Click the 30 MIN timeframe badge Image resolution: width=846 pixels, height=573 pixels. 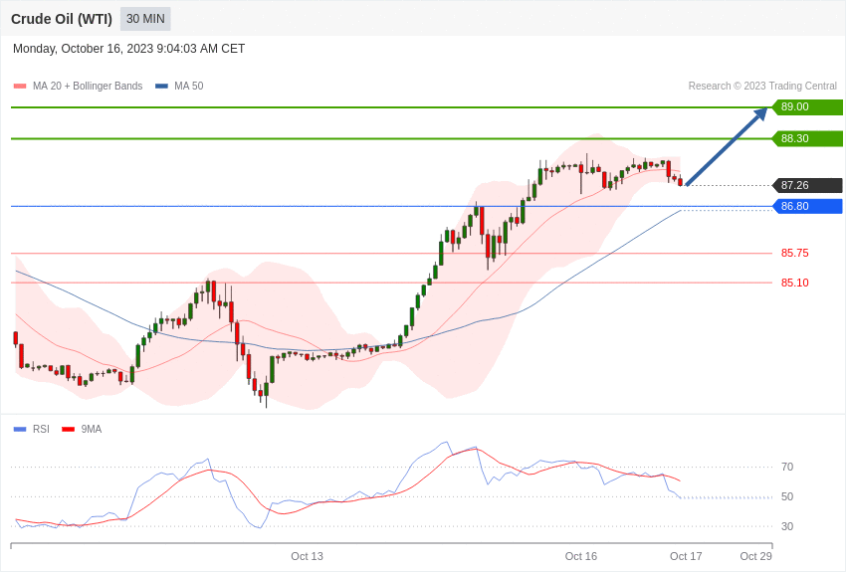click(x=145, y=19)
